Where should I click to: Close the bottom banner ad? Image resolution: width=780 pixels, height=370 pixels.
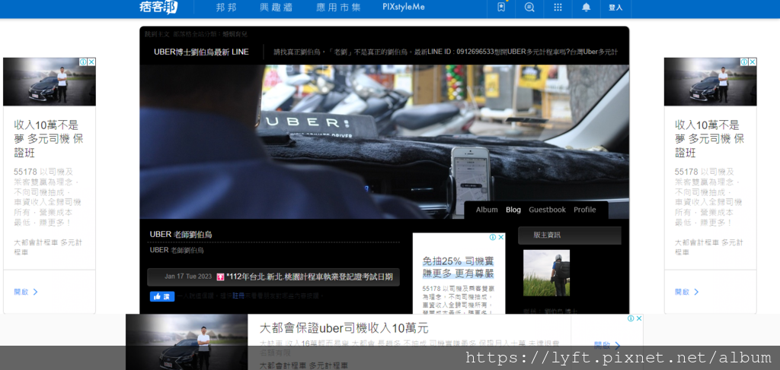(639, 318)
